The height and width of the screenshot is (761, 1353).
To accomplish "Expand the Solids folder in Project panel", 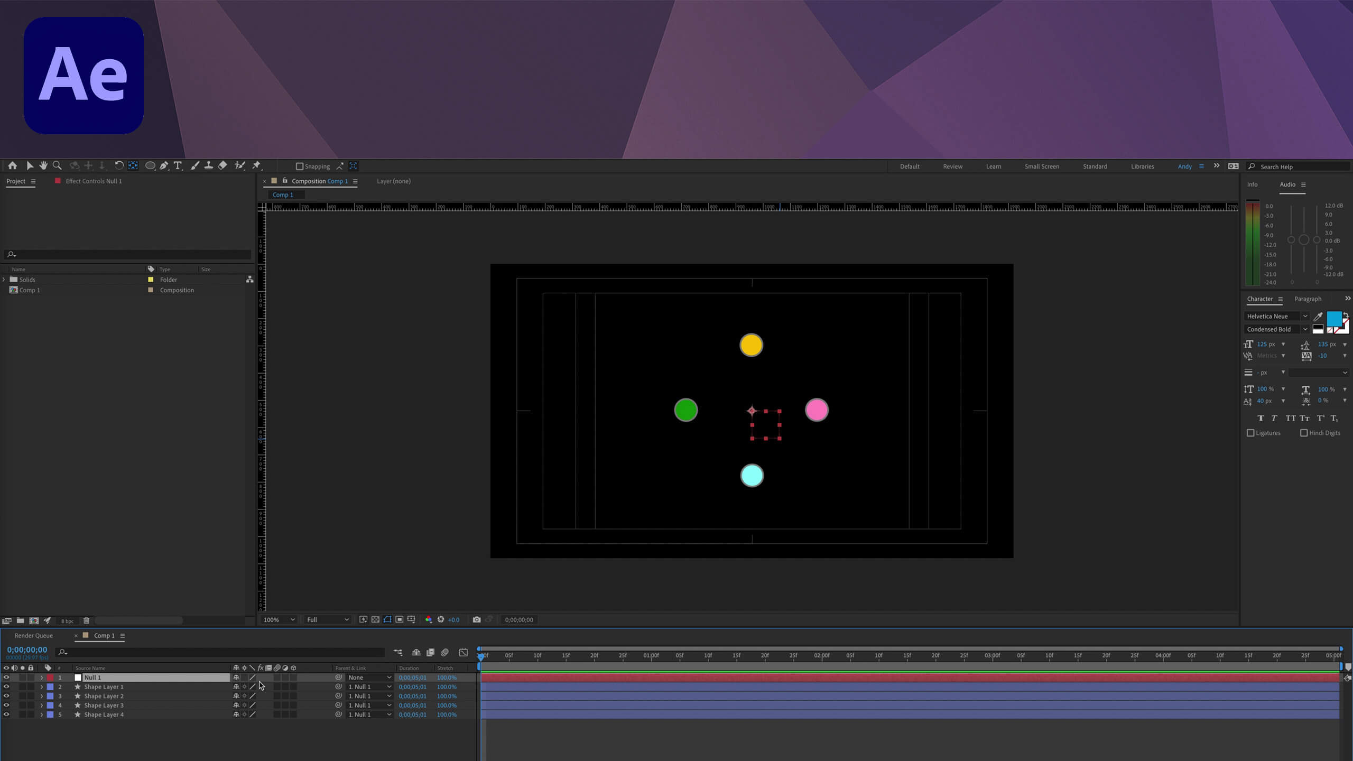I will pos(4,280).
